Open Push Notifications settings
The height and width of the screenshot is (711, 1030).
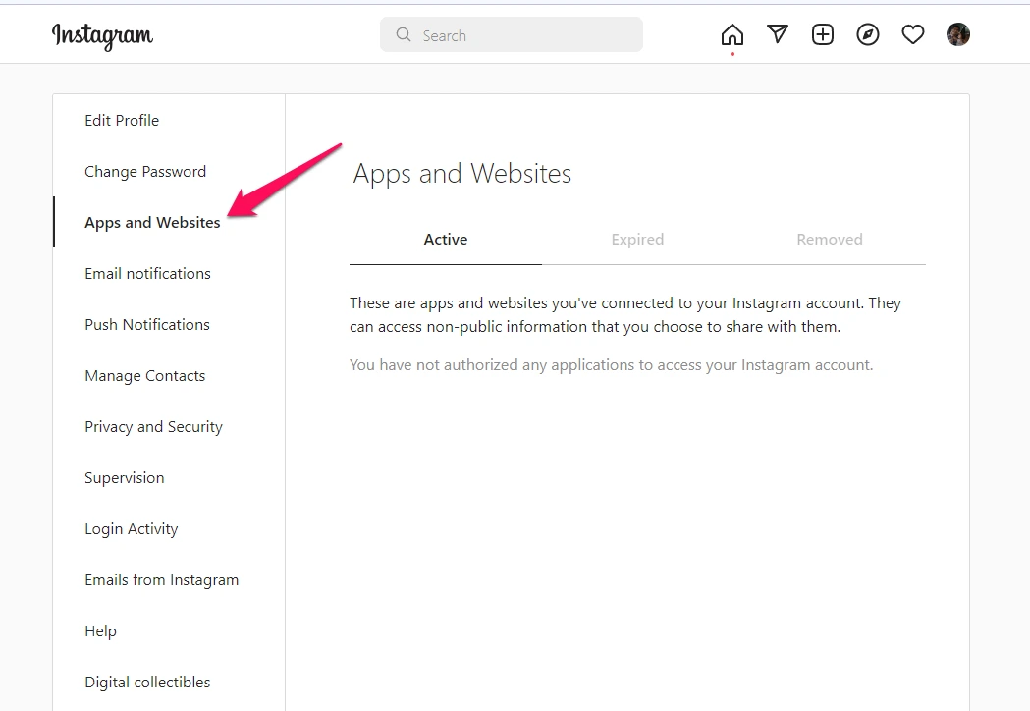pos(147,325)
